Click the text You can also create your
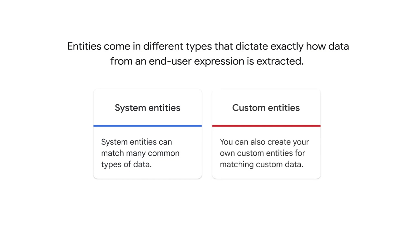 [264, 142]
